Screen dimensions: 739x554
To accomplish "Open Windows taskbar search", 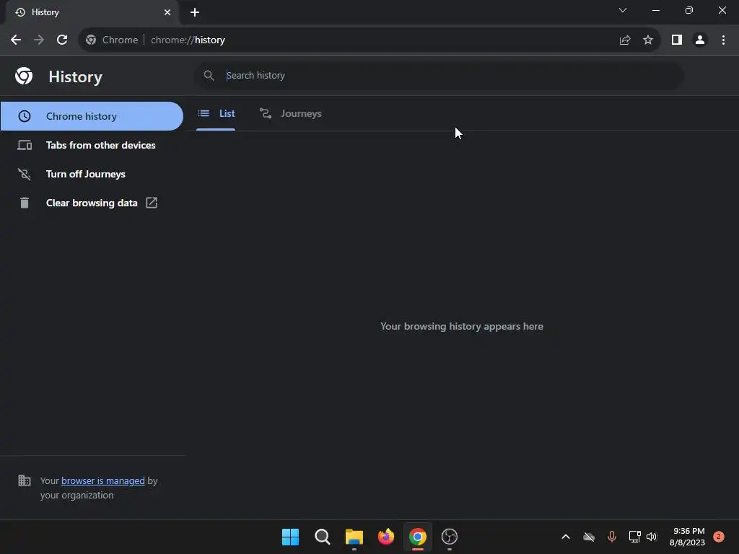I will [x=323, y=537].
